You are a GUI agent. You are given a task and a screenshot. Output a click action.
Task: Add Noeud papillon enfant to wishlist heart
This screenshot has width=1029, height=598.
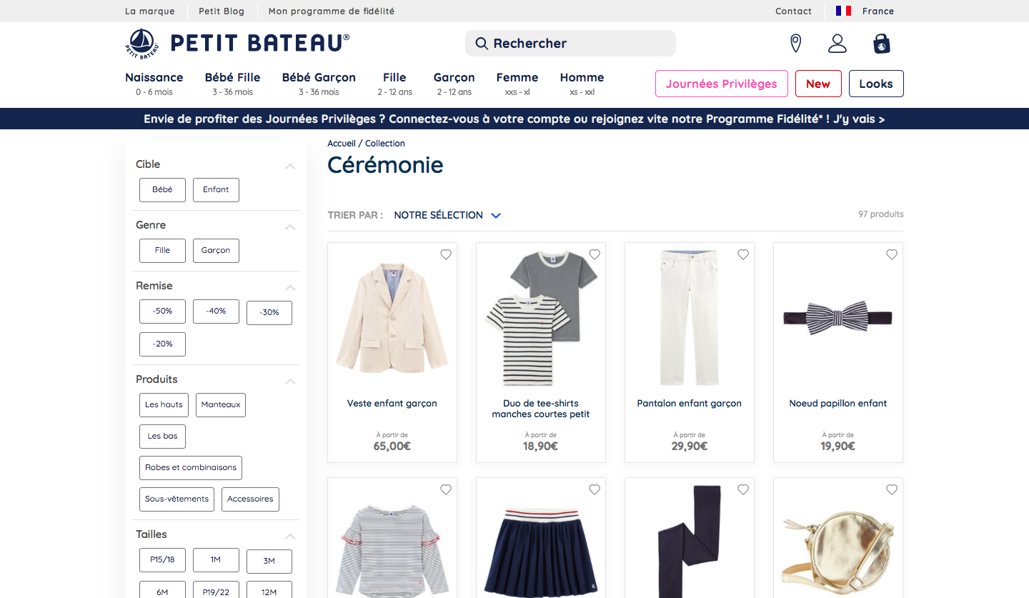[x=891, y=254]
